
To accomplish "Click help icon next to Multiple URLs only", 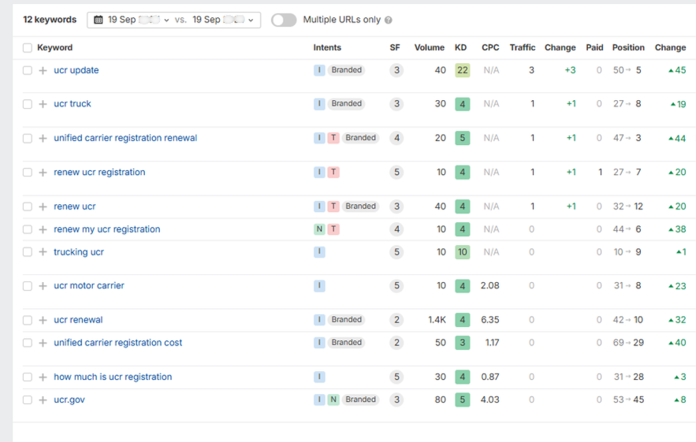I will [389, 20].
